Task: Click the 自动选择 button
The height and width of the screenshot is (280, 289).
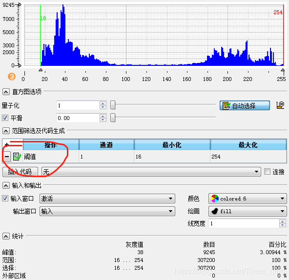Action: click(x=245, y=105)
